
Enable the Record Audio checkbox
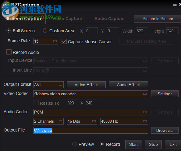click(x=9, y=52)
